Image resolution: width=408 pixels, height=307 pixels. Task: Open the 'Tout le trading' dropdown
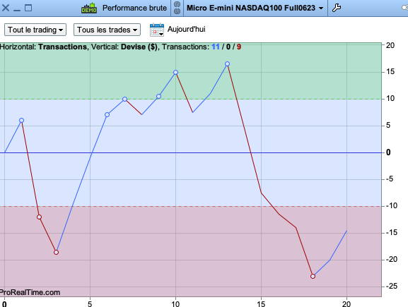[x=35, y=30]
